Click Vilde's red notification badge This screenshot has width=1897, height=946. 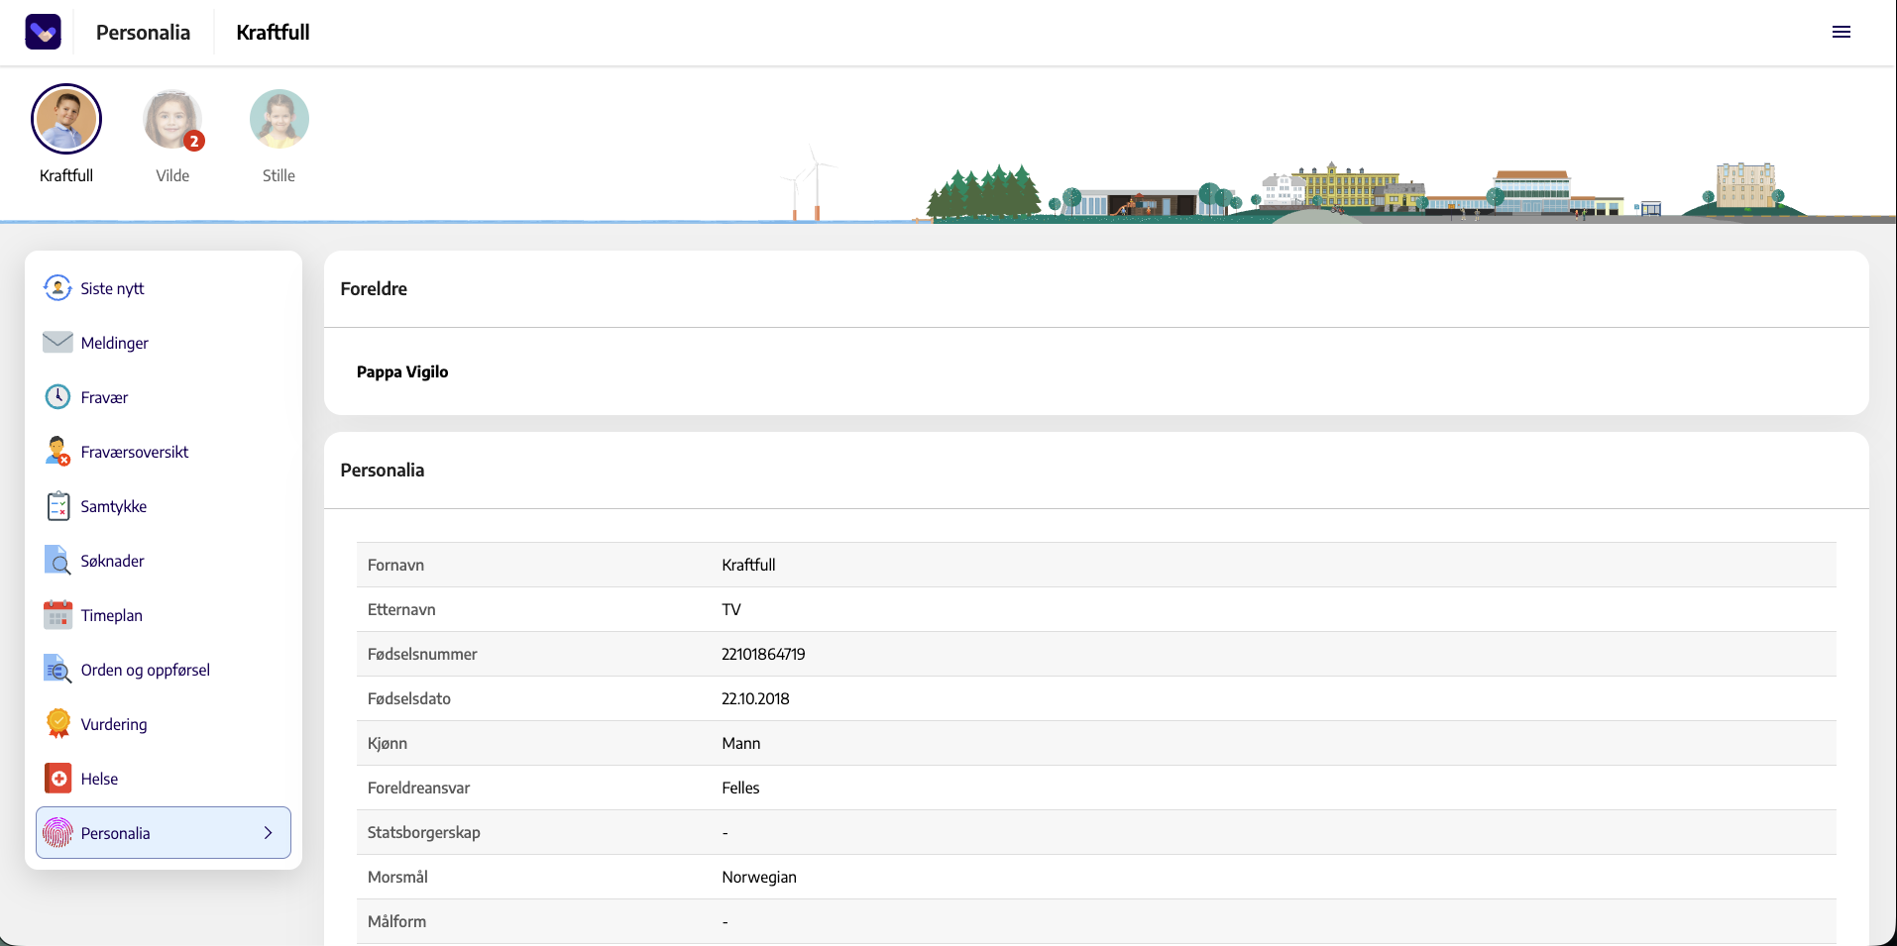click(194, 142)
